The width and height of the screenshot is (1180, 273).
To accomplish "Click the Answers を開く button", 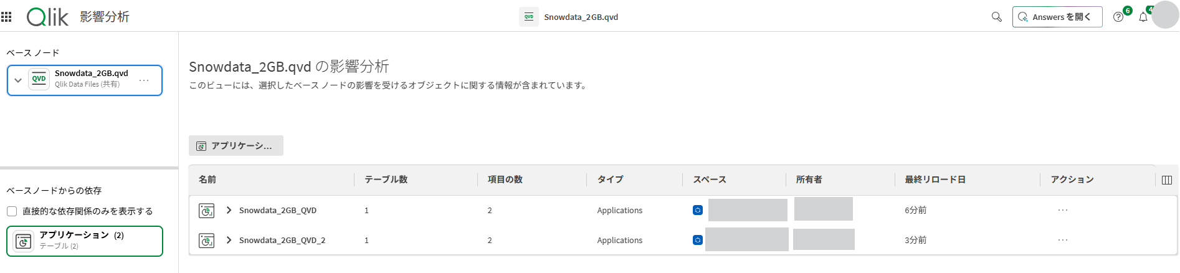I will point(1057,17).
